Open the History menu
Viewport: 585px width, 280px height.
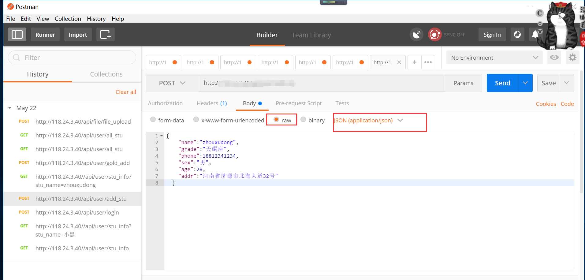coord(96,19)
